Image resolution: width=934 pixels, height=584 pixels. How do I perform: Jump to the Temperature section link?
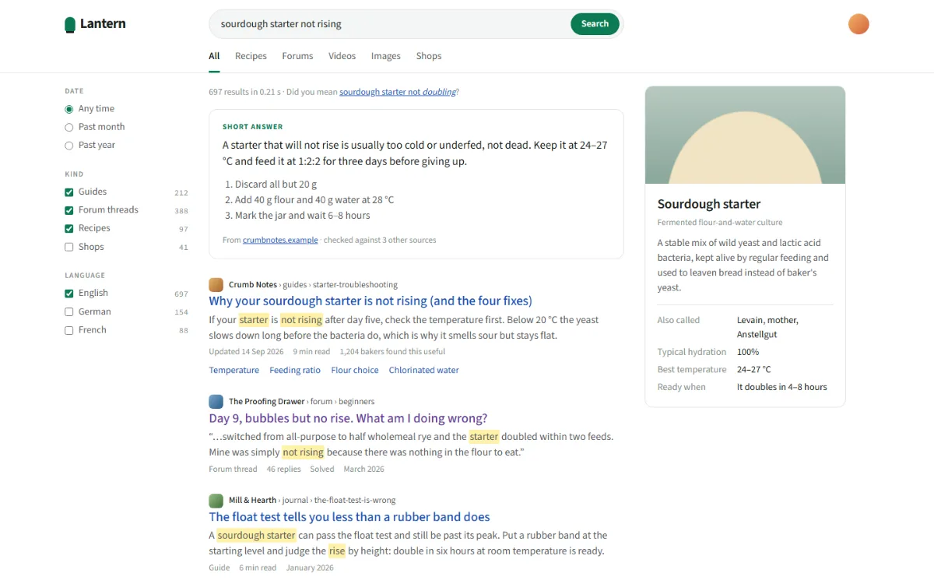click(233, 371)
